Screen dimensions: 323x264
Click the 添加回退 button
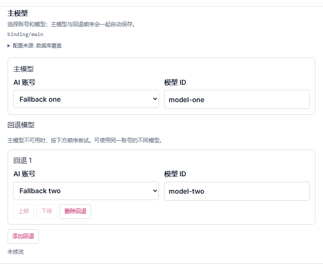(23, 236)
